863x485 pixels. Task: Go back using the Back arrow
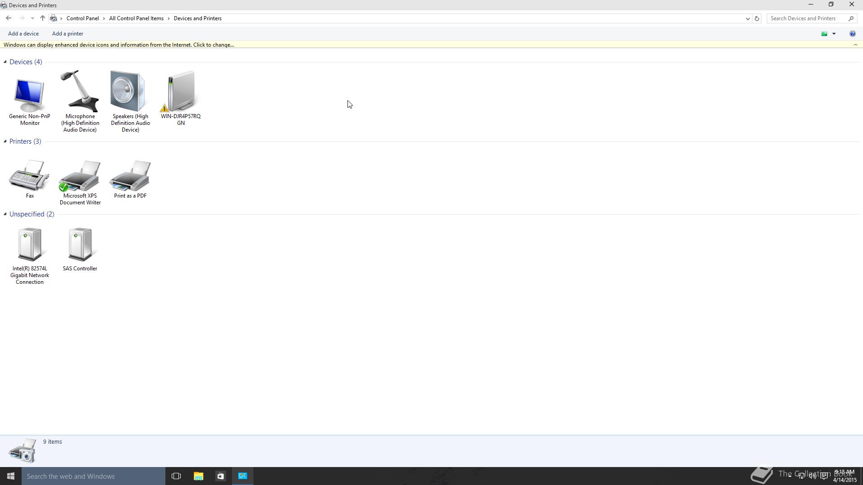pyautogui.click(x=9, y=18)
